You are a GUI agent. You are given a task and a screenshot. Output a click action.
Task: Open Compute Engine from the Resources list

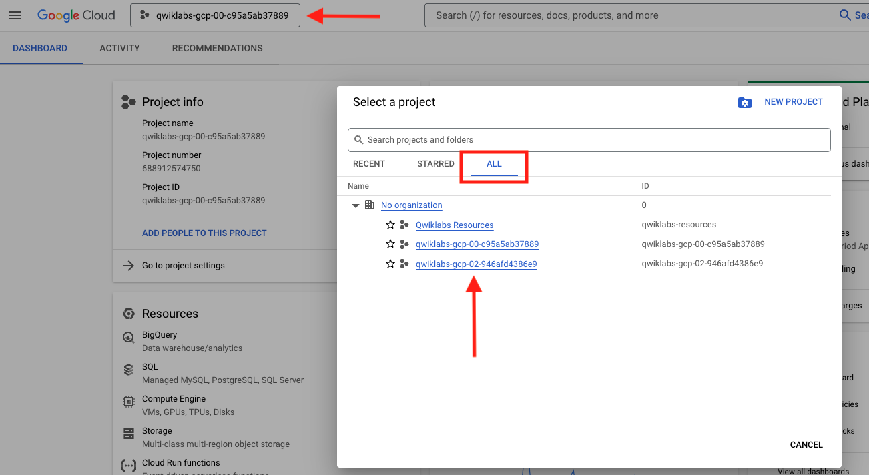point(174,399)
